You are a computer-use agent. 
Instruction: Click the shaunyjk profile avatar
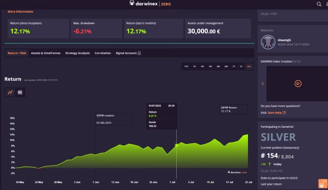coord(268,42)
